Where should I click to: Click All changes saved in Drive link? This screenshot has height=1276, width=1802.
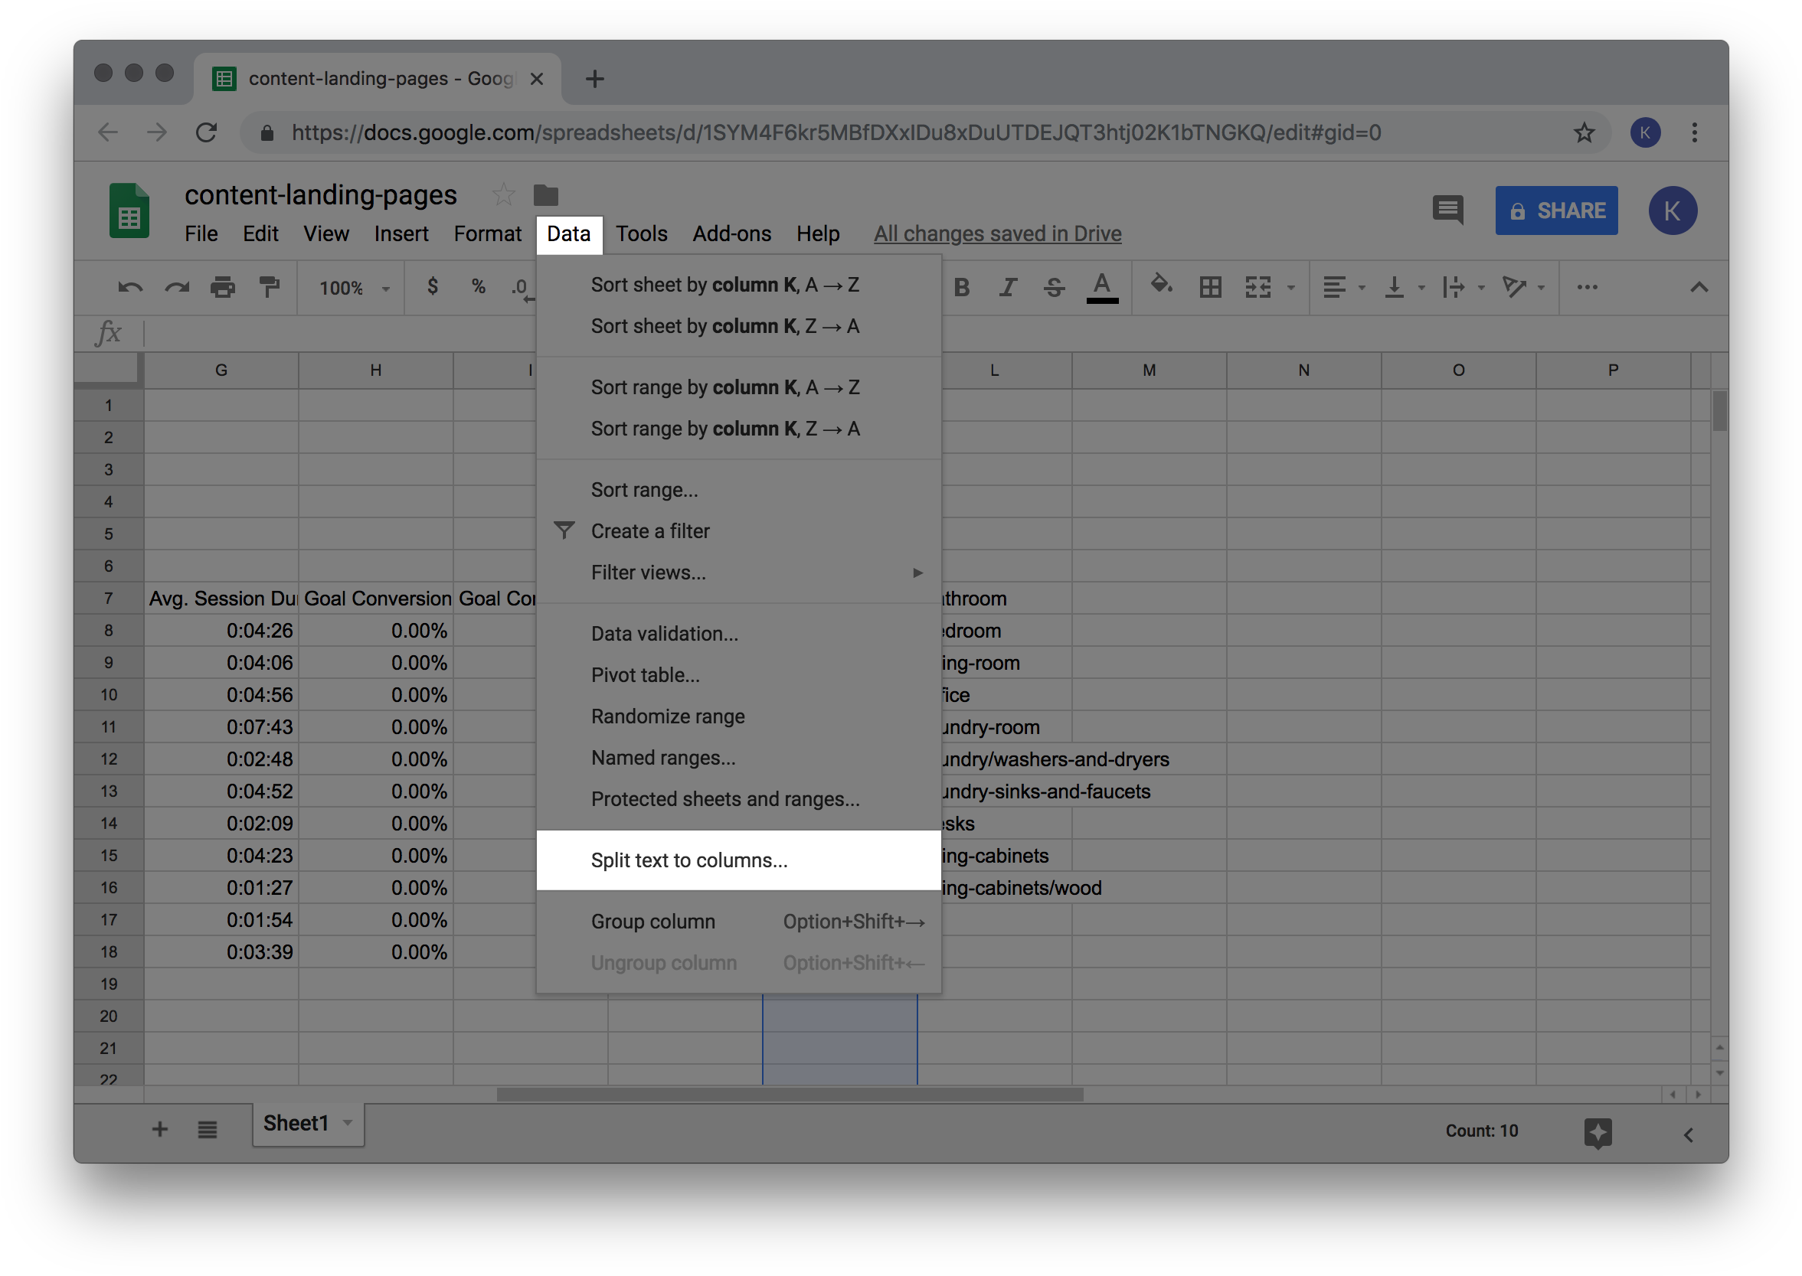pos(997,234)
